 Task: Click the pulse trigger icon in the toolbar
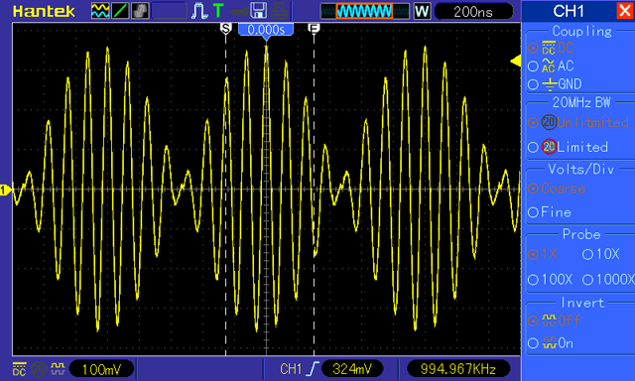(x=199, y=11)
